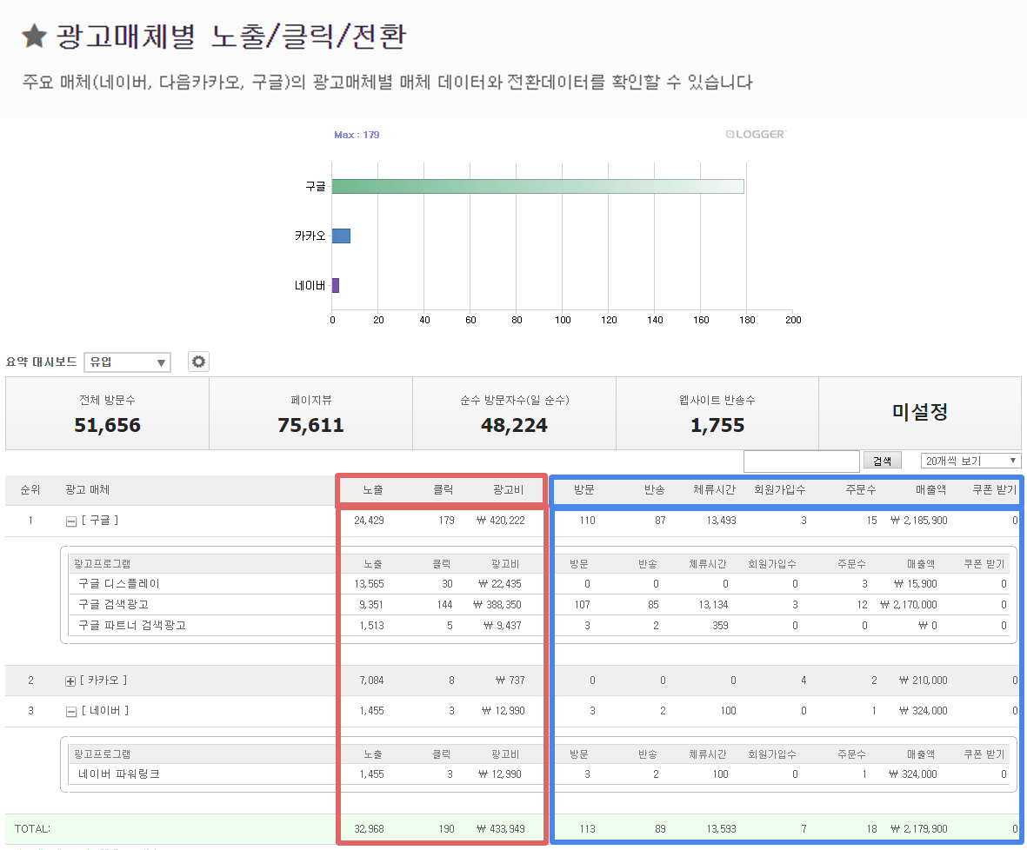The image size is (1027, 850).
Task: Click the star icon beside the page title
Action: [x=34, y=36]
